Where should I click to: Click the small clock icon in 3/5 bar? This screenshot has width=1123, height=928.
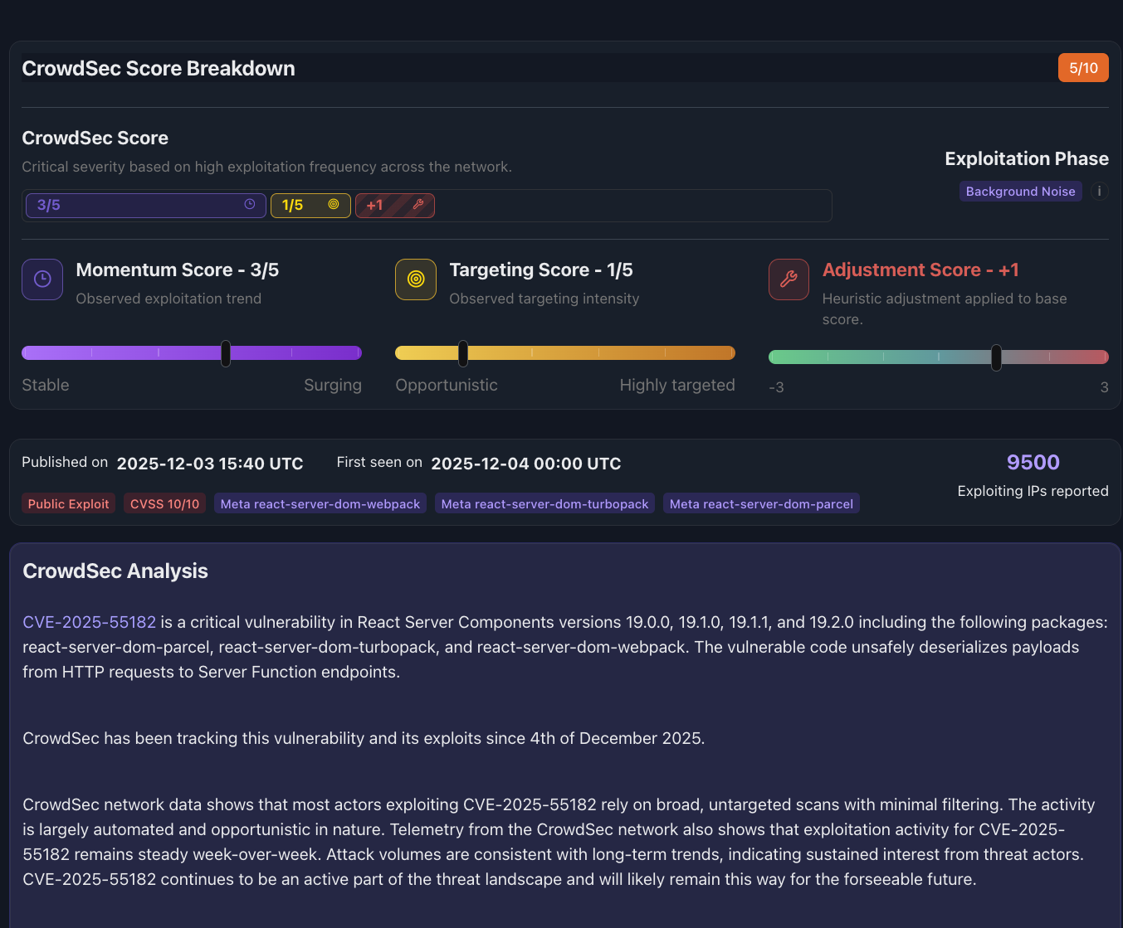coord(250,205)
